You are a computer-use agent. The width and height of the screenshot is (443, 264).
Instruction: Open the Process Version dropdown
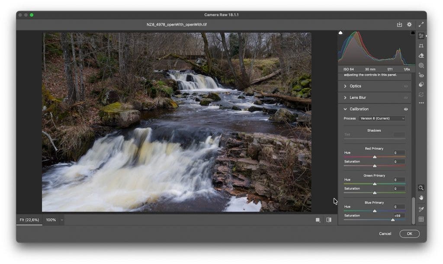[382, 118]
